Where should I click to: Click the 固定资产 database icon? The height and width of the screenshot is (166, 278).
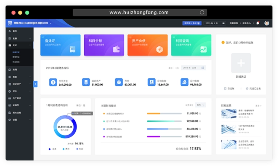pos(86,82)
